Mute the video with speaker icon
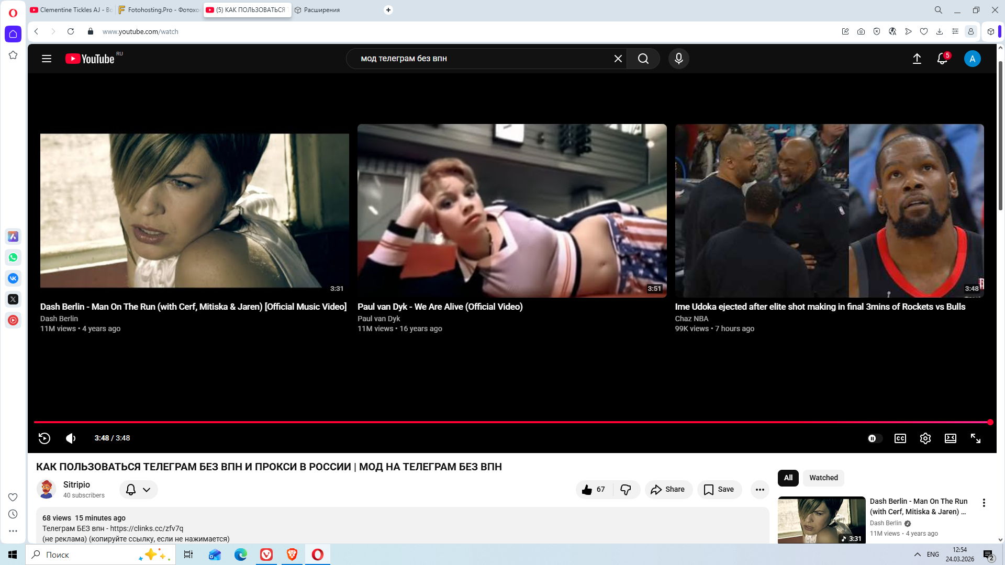This screenshot has width=1005, height=565. tap(71, 438)
